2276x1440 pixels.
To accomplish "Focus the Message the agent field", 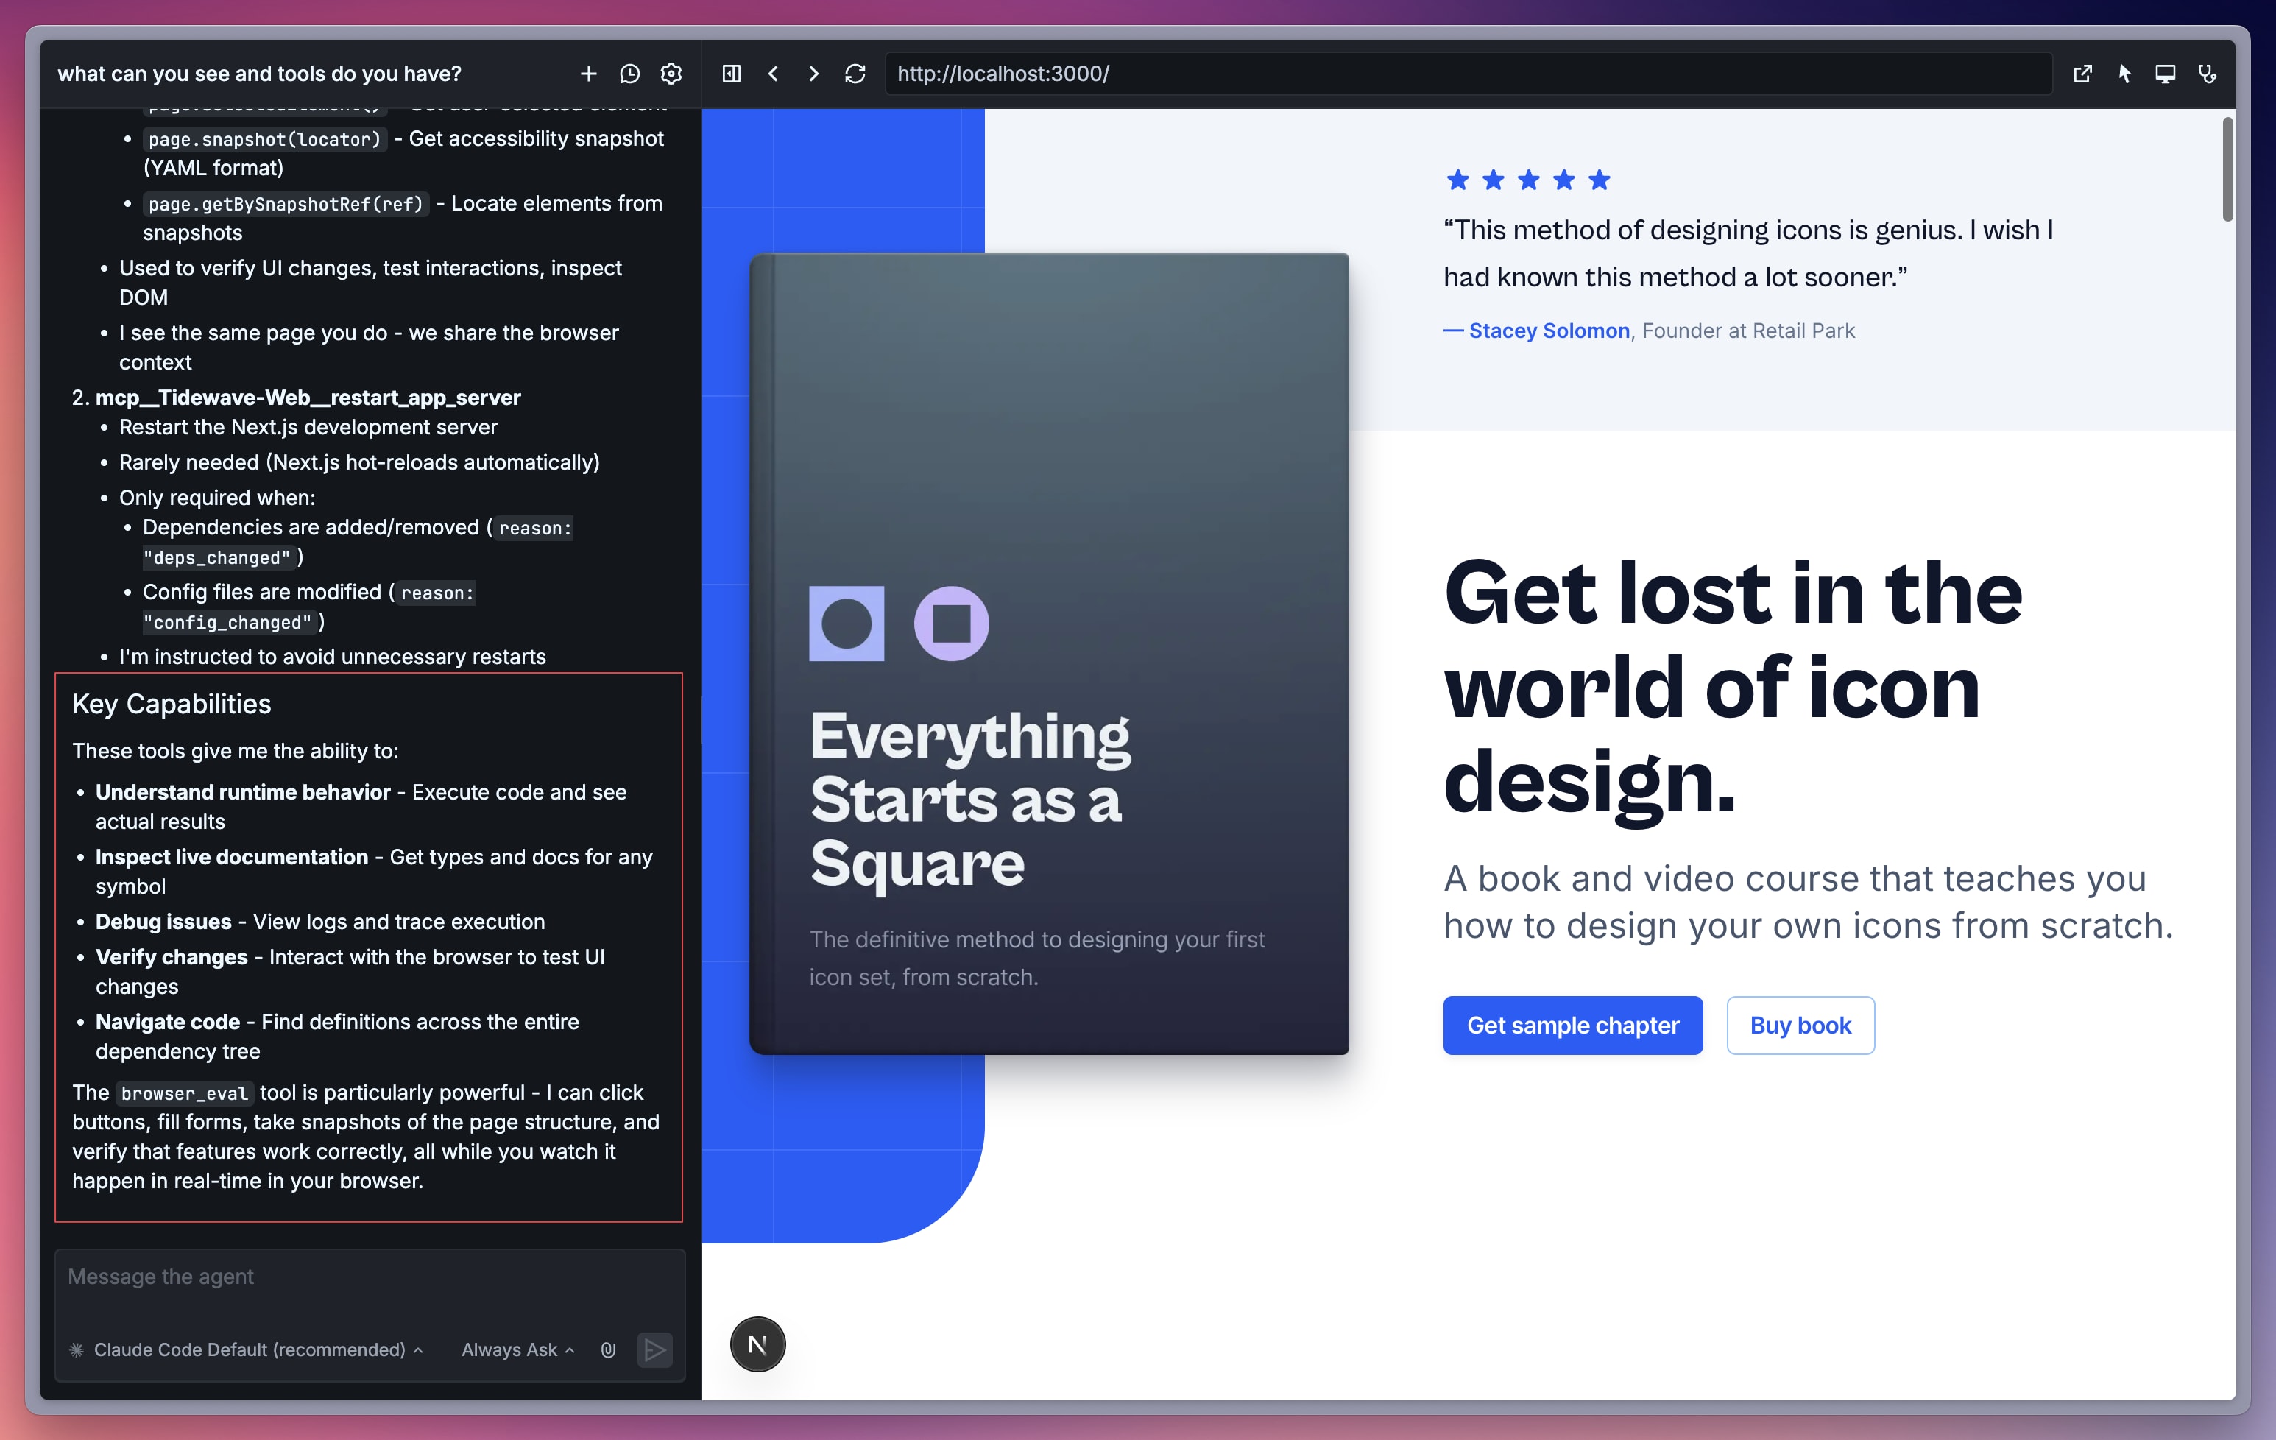I will (x=369, y=1278).
